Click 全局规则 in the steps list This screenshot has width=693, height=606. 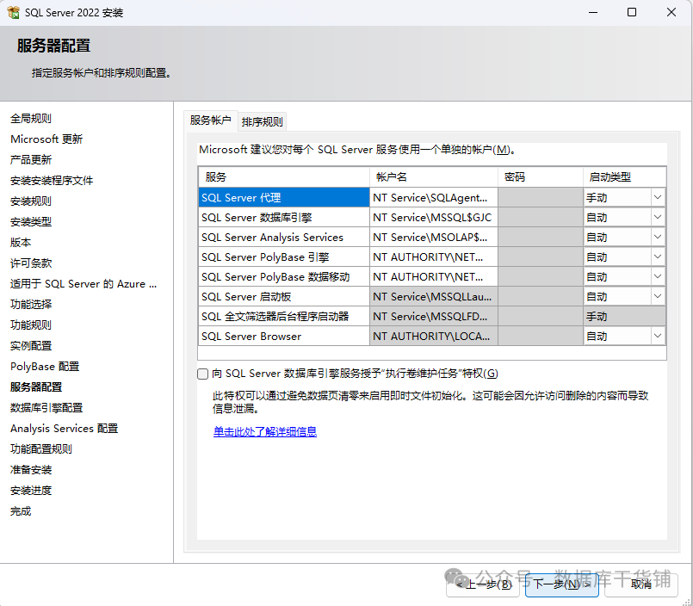point(31,119)
